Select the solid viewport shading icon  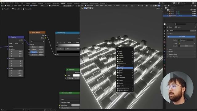(x=155, y=6)
